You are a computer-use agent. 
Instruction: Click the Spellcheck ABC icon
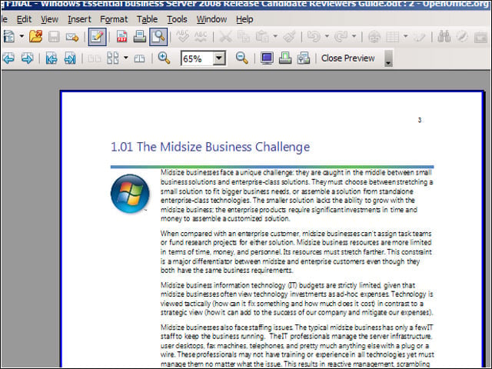click(183, 37)
